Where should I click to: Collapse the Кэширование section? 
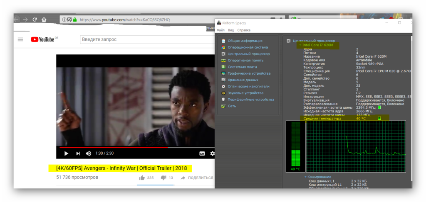click(305, 177)
